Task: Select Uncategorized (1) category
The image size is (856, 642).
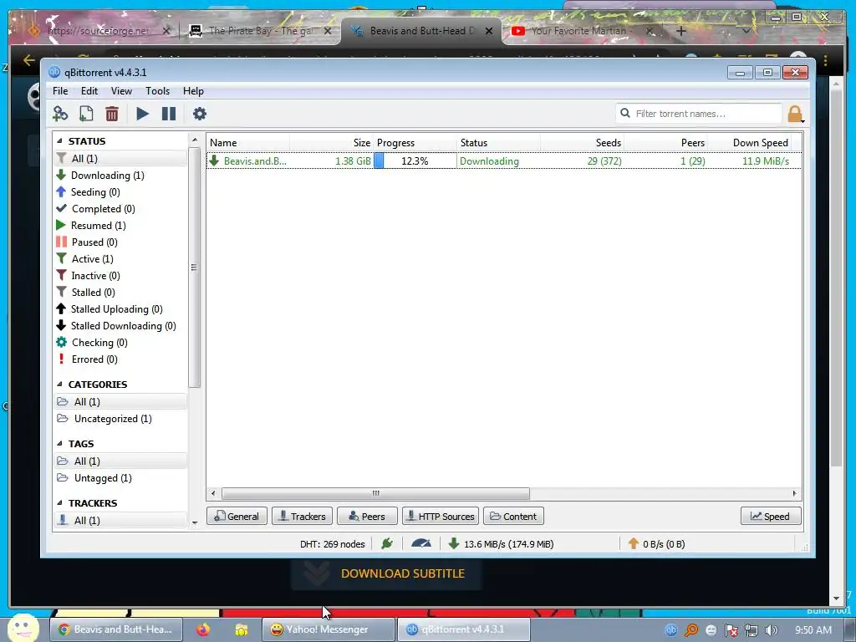Action: coord(113,419)
